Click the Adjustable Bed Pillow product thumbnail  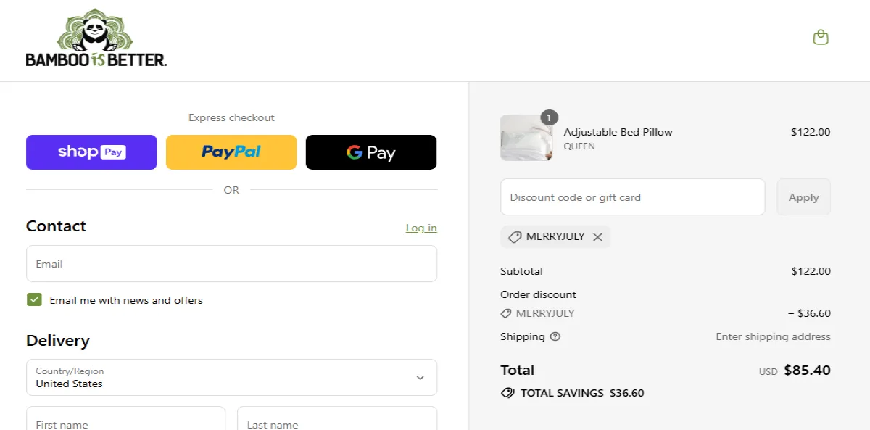point(526,137)
